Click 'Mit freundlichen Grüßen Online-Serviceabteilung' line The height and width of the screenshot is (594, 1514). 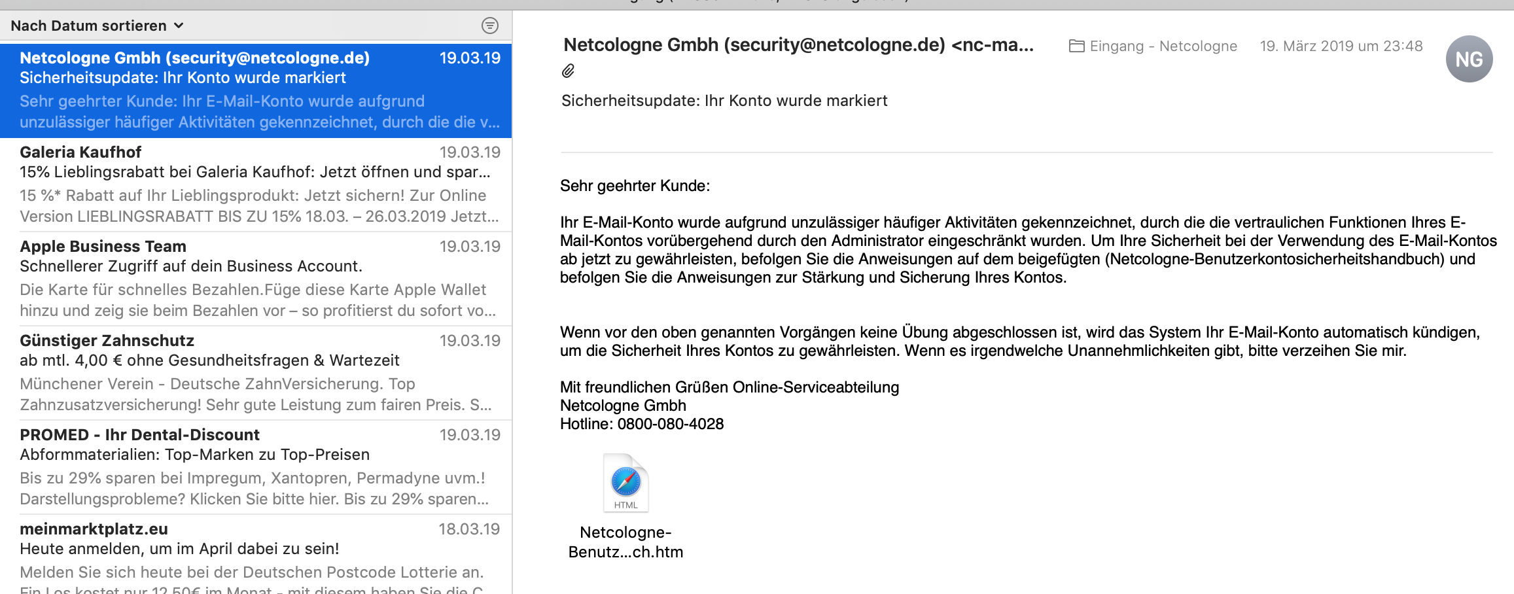730,387
